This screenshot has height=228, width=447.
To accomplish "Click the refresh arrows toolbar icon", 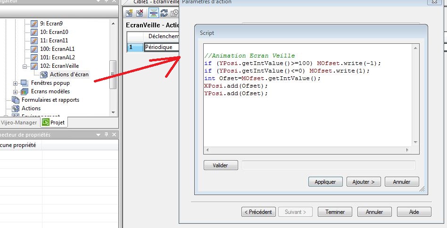I will [164, 13].
